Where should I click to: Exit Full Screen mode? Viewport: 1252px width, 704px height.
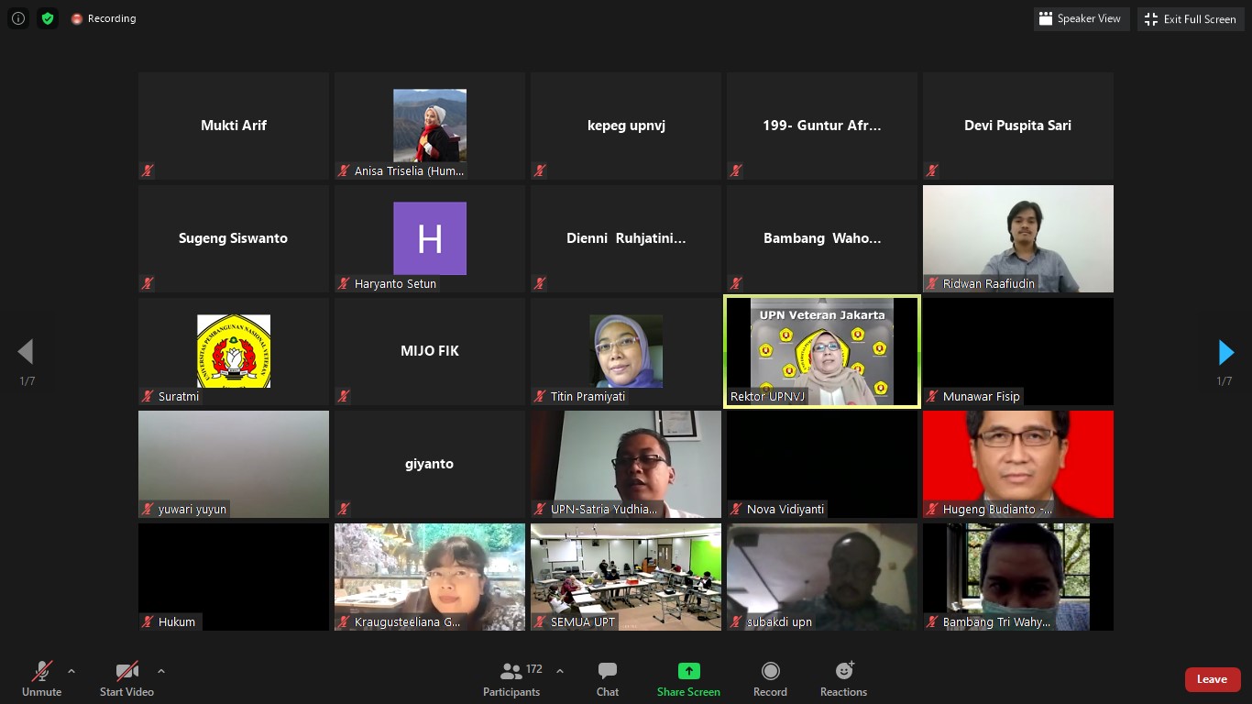pos(1191,18)
